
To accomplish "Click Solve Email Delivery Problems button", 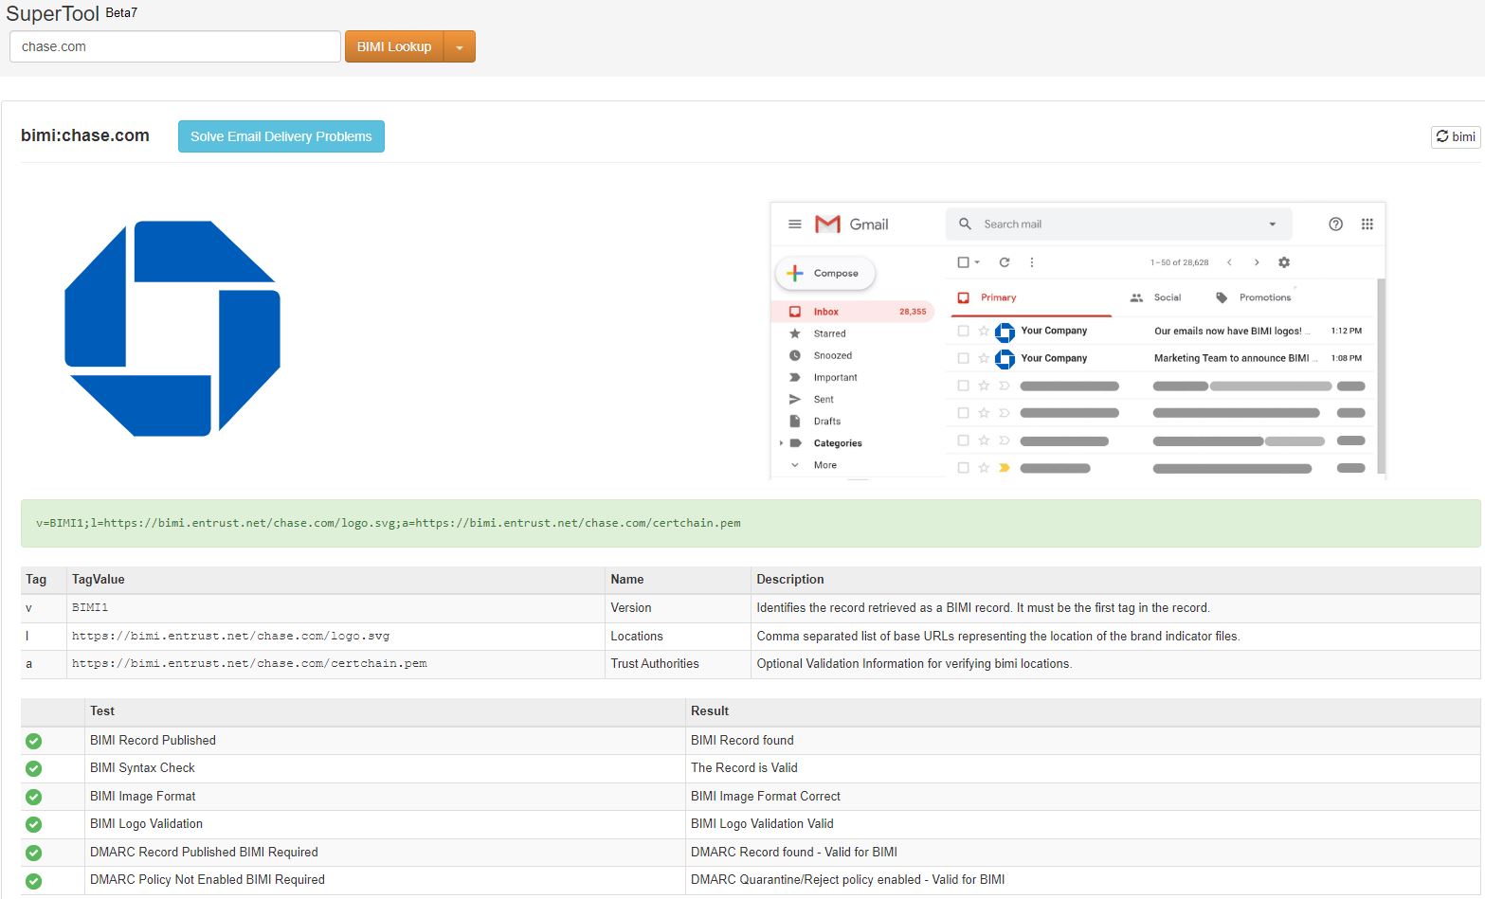I will tap(281, 136).
